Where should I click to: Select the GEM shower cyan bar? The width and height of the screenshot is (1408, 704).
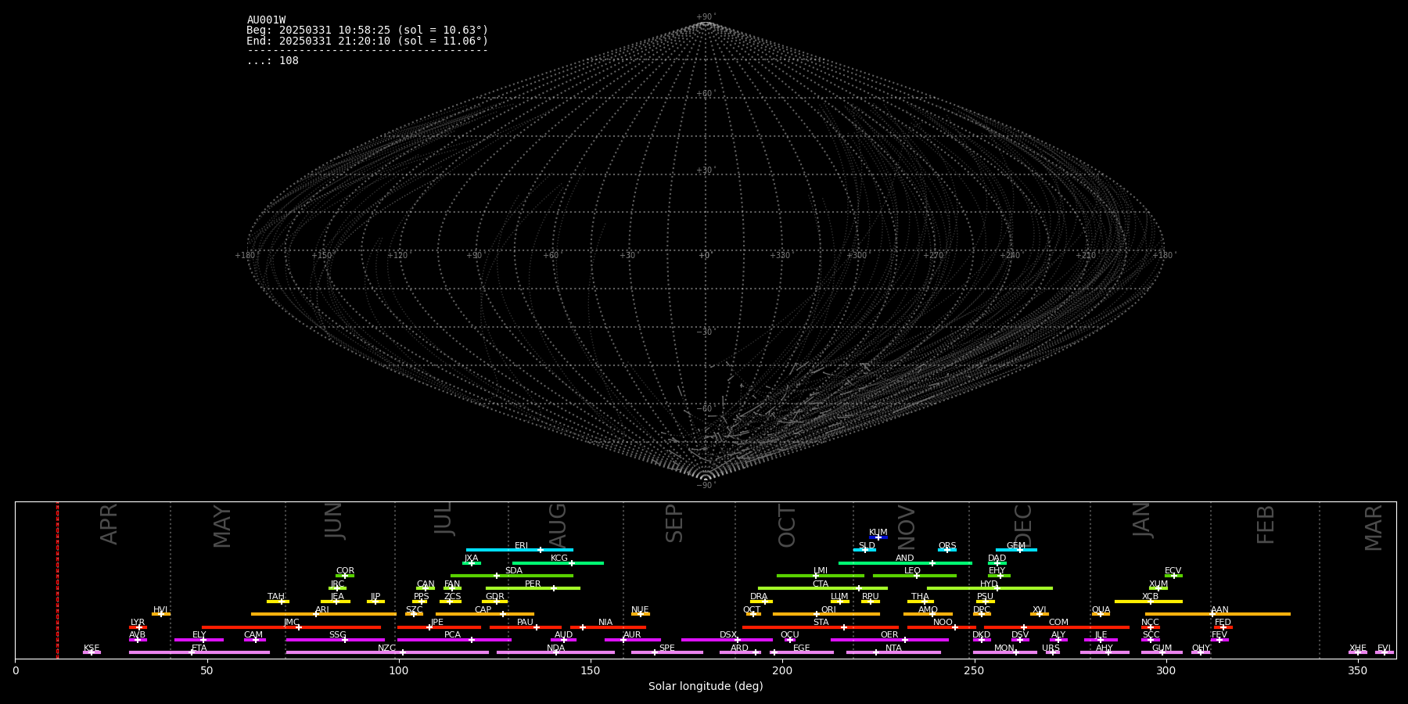coord(1016,550)
